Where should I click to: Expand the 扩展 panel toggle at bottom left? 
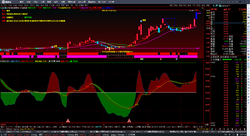pos(3,129)
